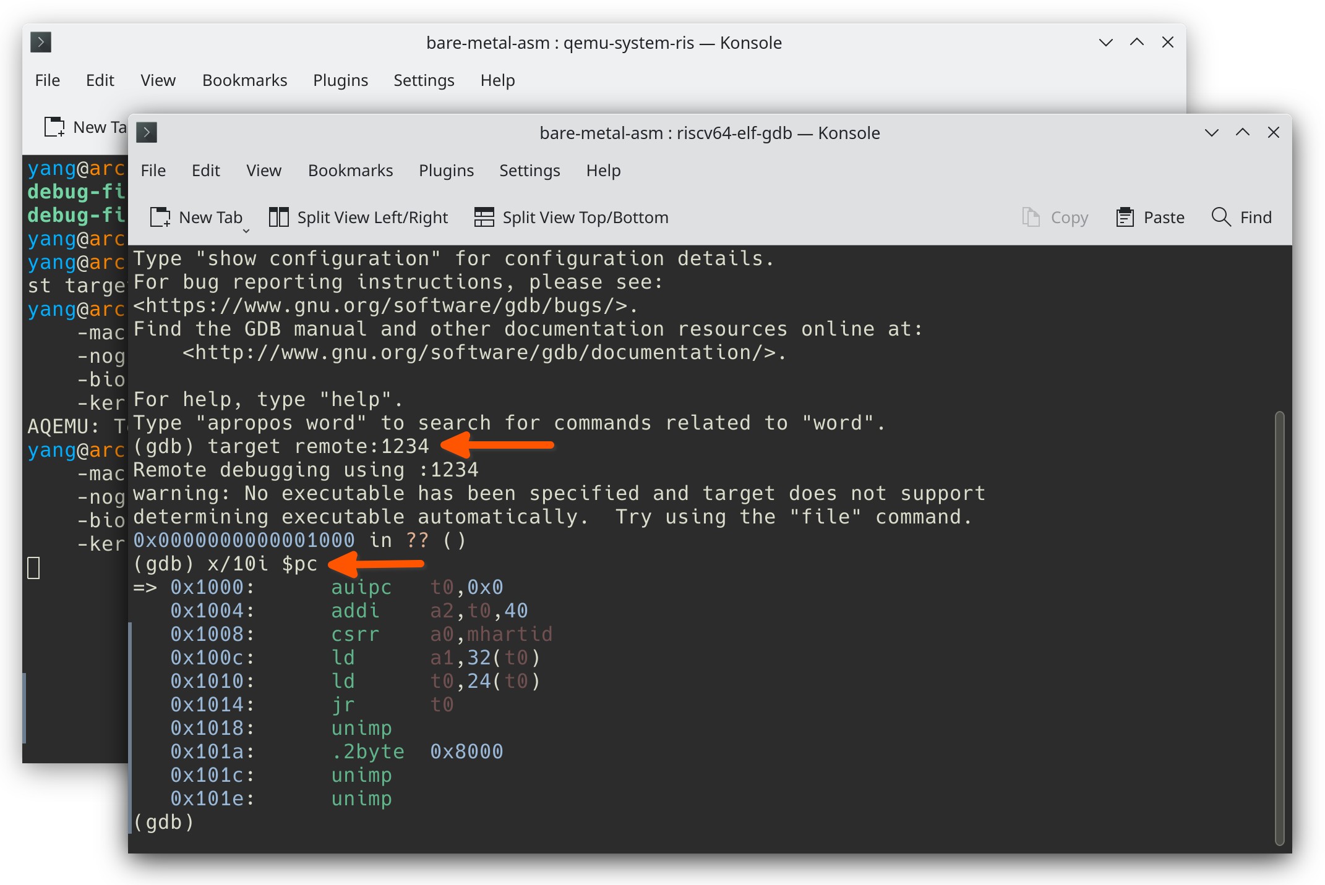Click the gdb Konsole title bar terminal icon
Screen dimensions: 1325x885
147,133
